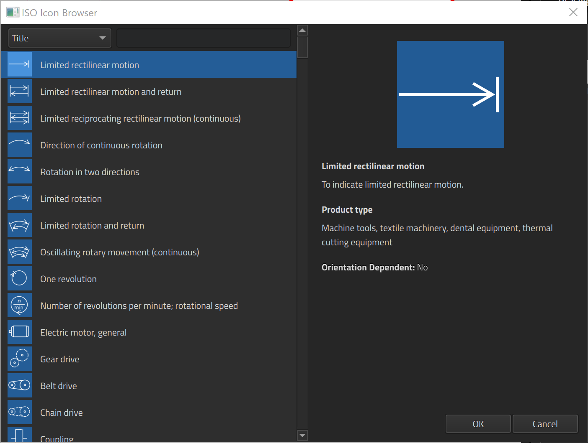Choose the Gear drive icon
The width and height of the screenshot is (588, 443).
pyautogui.click(x=20, y=359)
